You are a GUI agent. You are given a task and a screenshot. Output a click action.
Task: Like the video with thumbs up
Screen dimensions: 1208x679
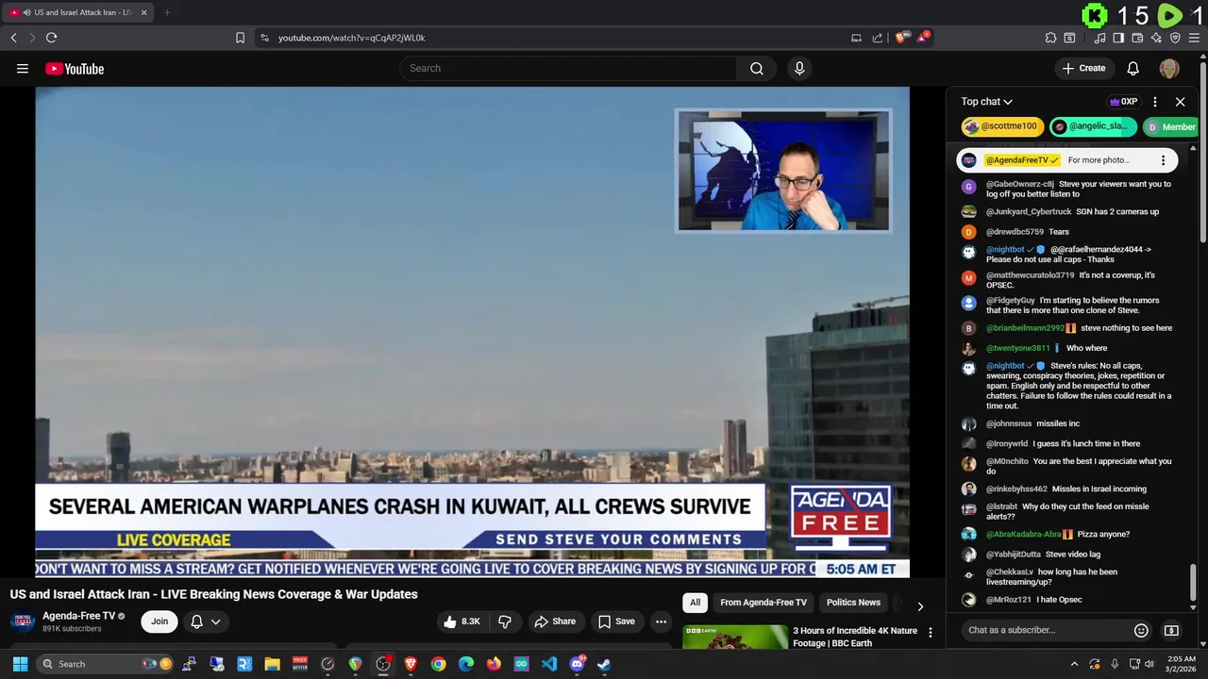click(462, 621)
